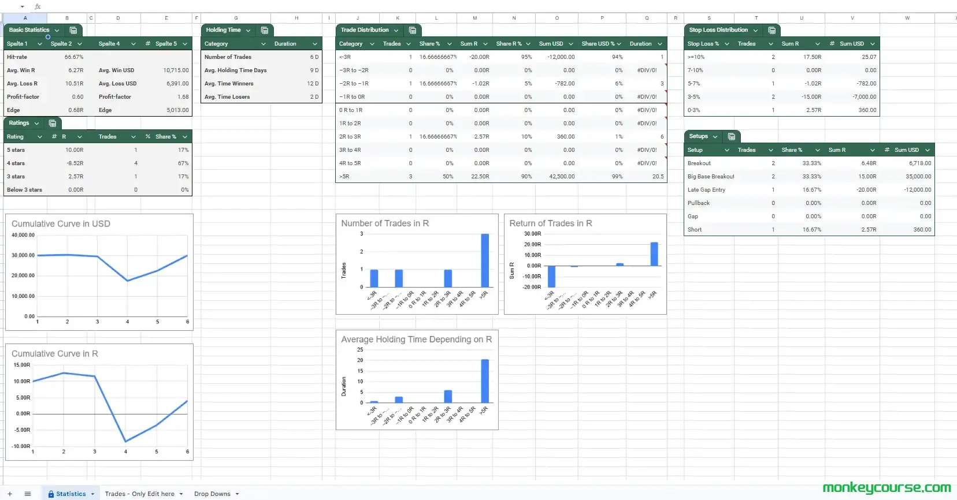The height and width of the screenshot is (500, 957).
Task: Open the Setups table options icon
Action: coord(732,136)
